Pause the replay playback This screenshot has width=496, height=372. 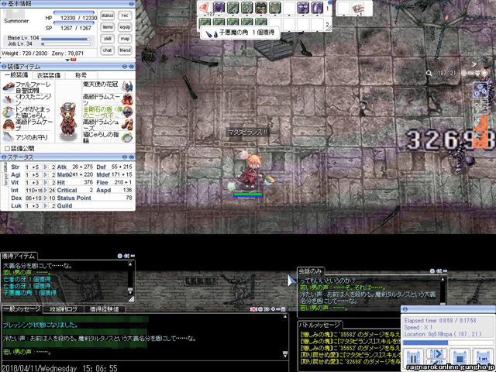(x=413, y=360)
